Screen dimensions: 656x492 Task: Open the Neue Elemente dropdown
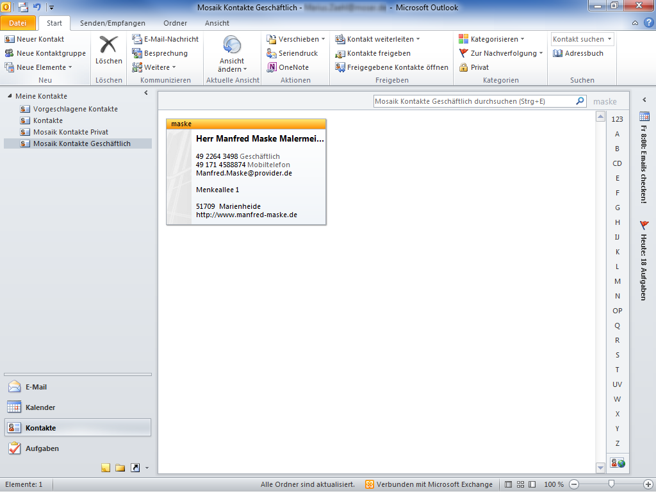point(38,67)
